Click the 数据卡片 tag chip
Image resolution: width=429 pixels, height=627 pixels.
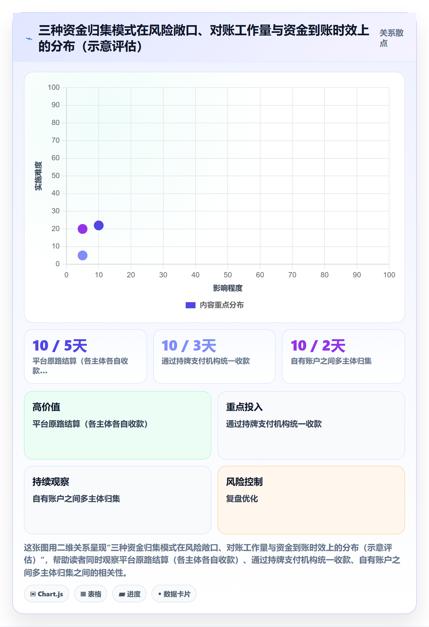(x=174, y=594)
